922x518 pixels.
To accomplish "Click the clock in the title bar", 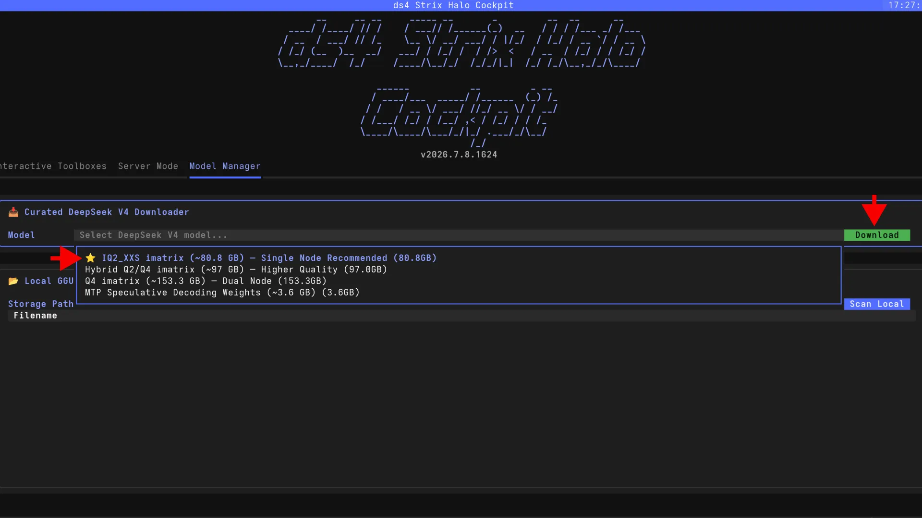I will (x=905, y=5).
